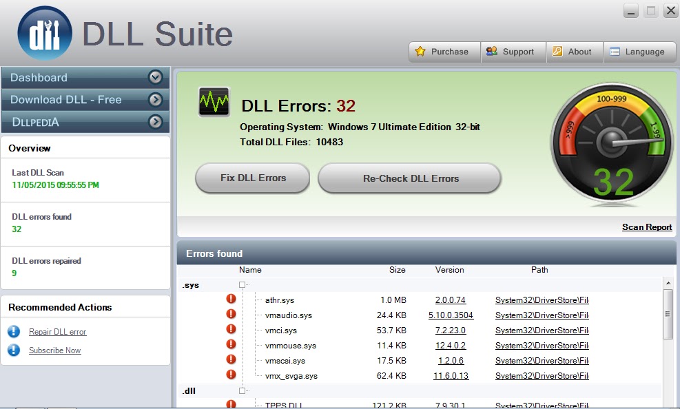
Task: Expand the Dllpedia arrow
Action: [155, 122]
